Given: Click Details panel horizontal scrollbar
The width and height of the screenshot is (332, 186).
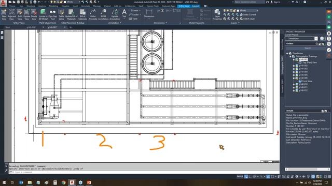Looking at the screenshot, I should 308,169.
